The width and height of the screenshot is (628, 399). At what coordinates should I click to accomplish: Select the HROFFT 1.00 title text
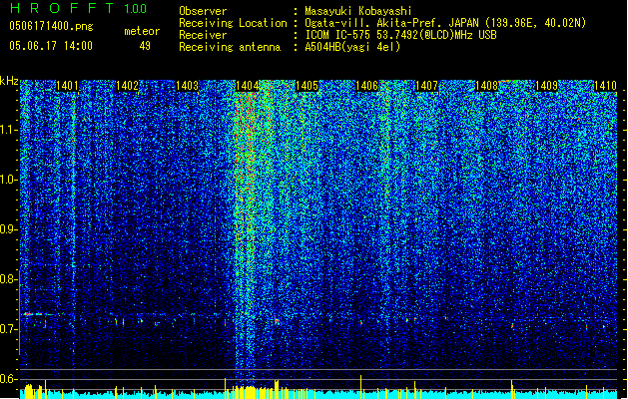79,8
